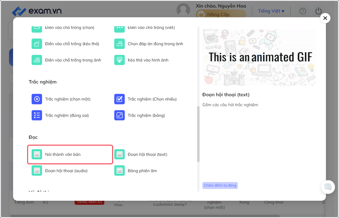Select 'Trắc nghiệm (bảng)' label
The width and height of the screenshot is (339, 218).
pyautogui.click(x=146, y=115)
